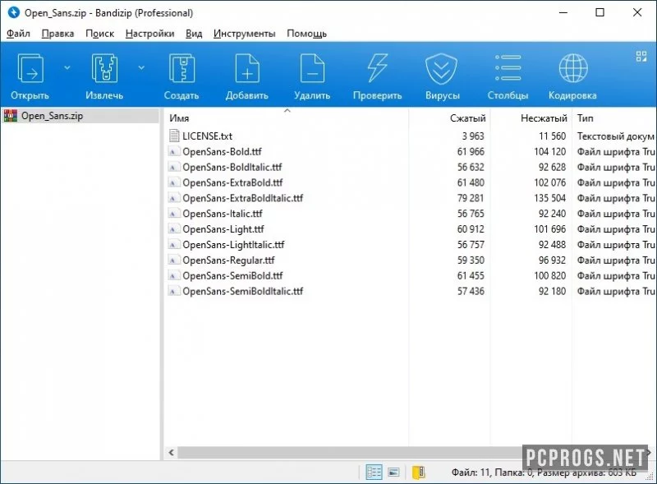
Task: Open the Помощь menu
Action: click(x=306, y=34)
